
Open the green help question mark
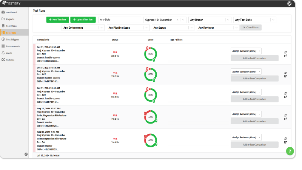click(x=290, y=151)
